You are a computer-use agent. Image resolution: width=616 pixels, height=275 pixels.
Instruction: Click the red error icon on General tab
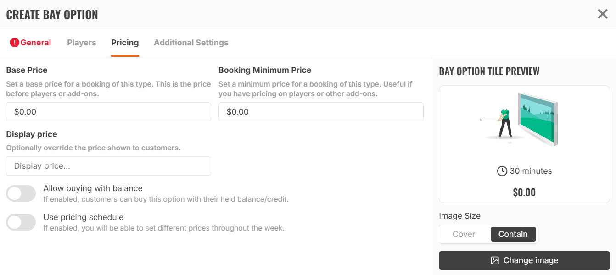[15, 43]
